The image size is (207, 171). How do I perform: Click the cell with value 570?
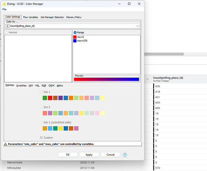pos(158,168)
